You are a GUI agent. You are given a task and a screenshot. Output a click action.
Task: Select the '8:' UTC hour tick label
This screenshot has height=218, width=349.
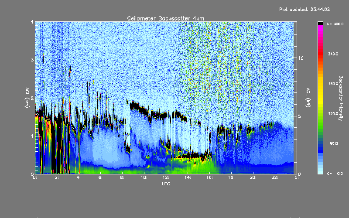tap(123, 177)
